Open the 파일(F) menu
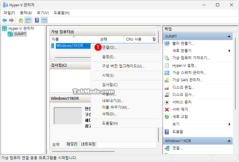 [9, 13]
